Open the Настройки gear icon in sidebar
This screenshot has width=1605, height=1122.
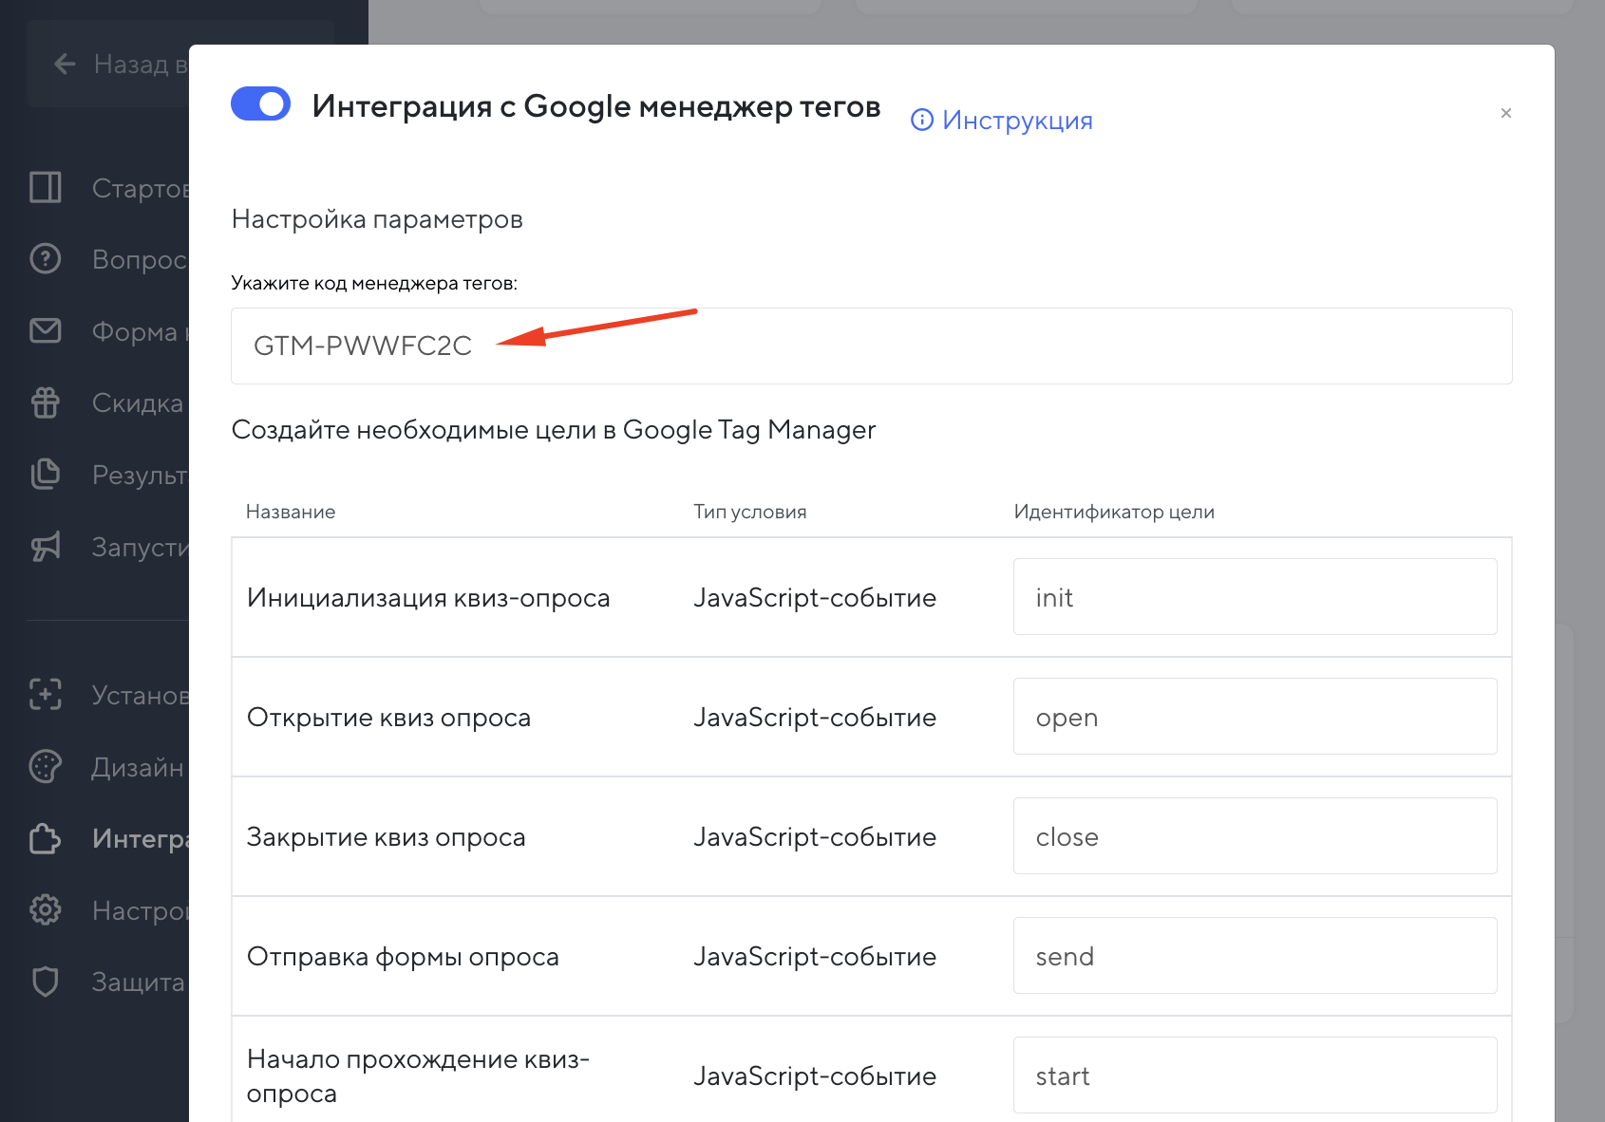coord(46,909)
